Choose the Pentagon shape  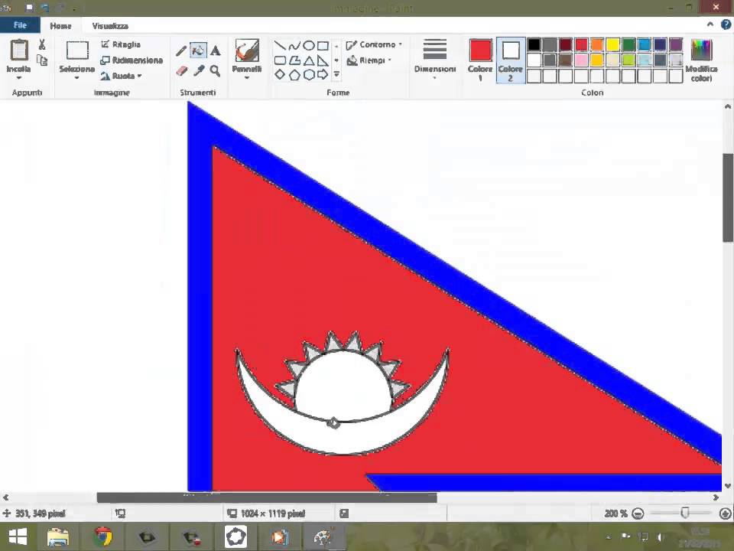click(x=294, y=74)
